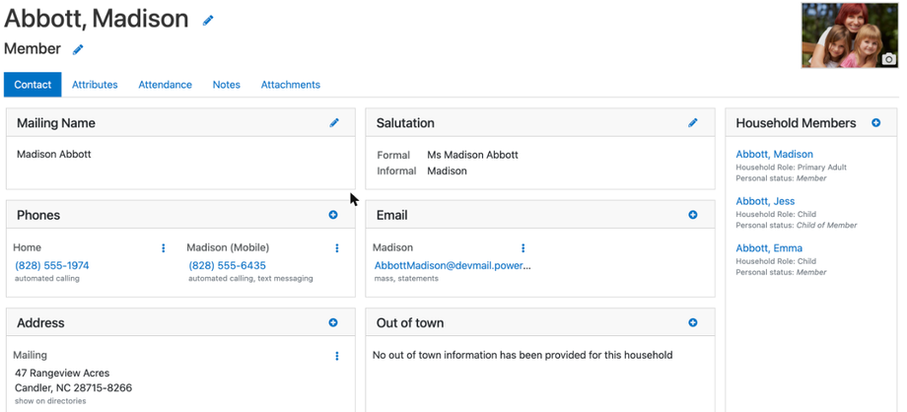Click the Household Members panel title

pos(796,122)
